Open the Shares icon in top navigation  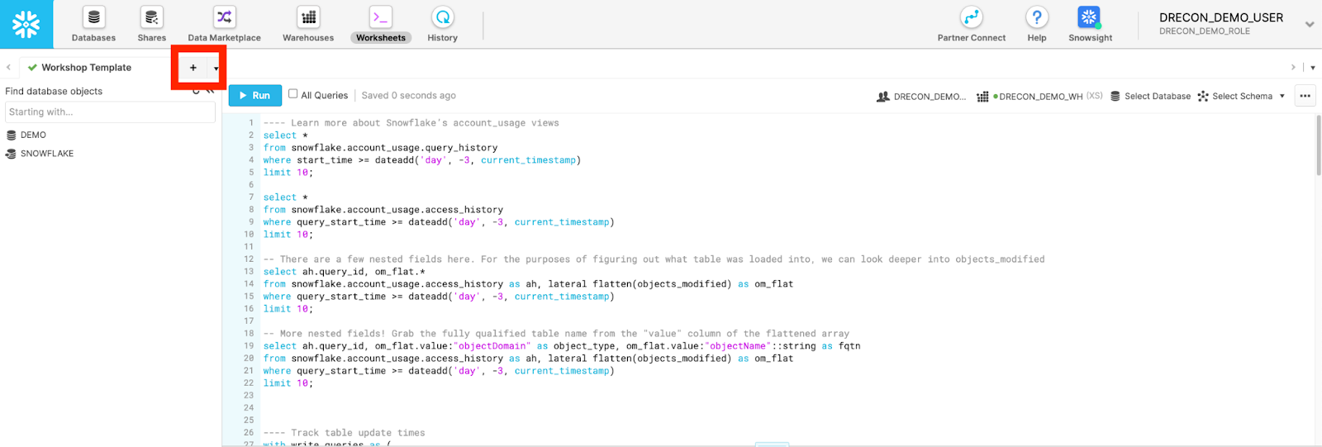tap(151, 17)
